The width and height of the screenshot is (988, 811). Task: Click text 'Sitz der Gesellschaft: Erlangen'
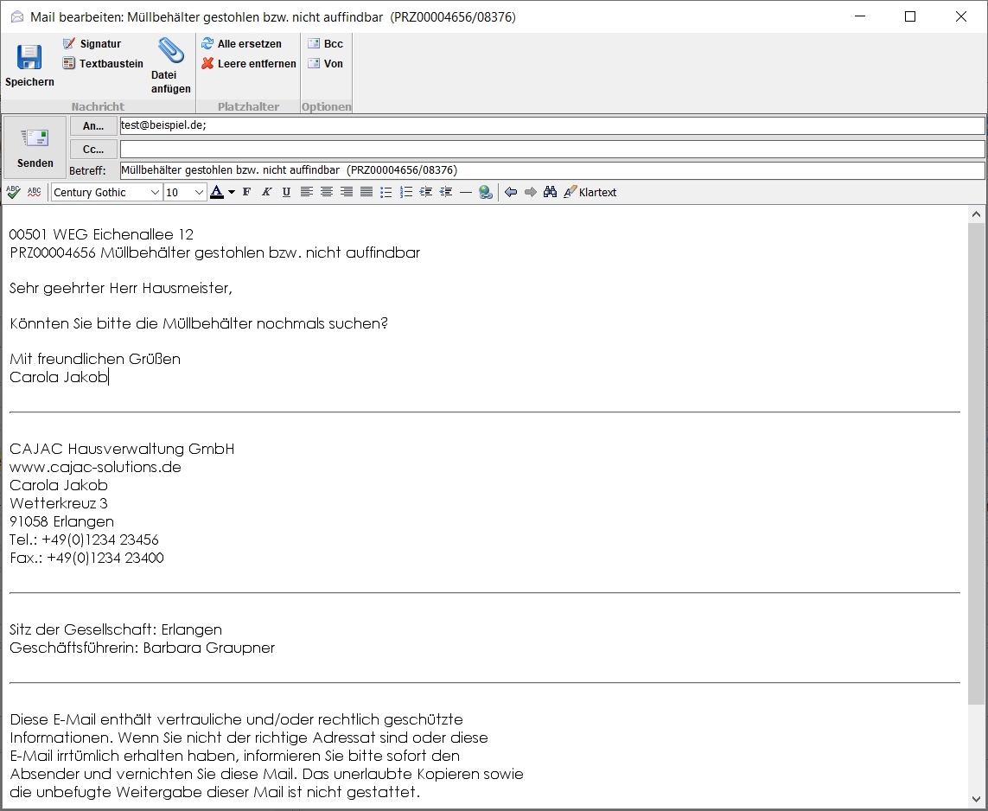[x=115, y=629]
